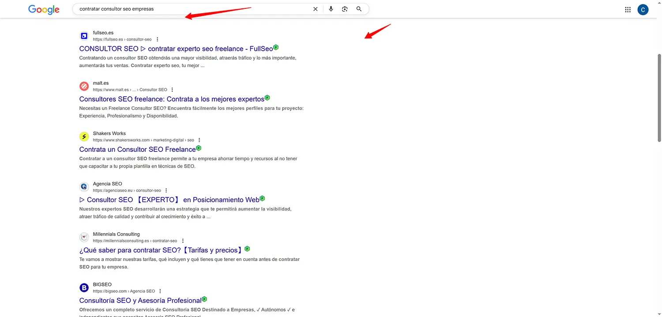The height and width of the screenshot is (317, 662).
Task: Open options menu for malt.es result
Action: click(172, 89)
